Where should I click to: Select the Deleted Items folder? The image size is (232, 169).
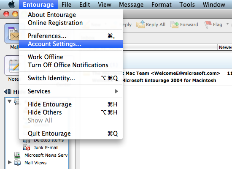49,140
